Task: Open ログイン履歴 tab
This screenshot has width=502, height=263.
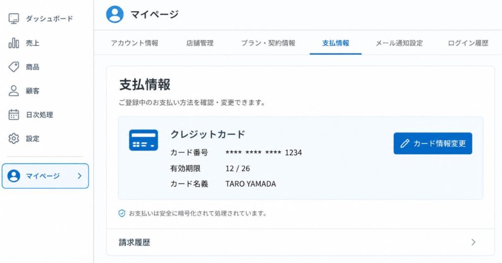Action: click(468, 43)
